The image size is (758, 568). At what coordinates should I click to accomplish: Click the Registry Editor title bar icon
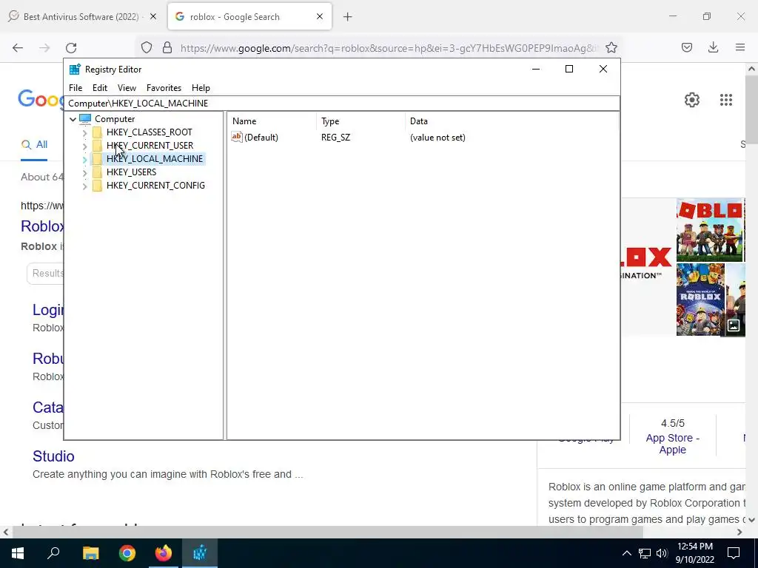pos(75,69)
